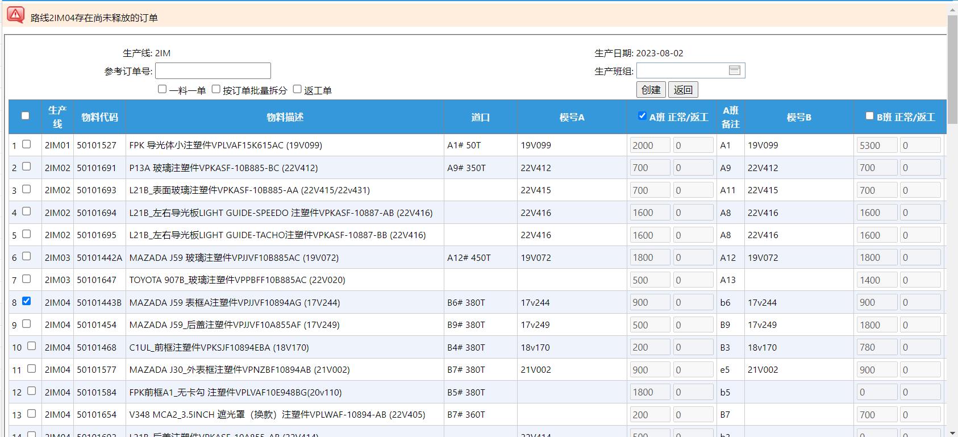Click 模号A cell 22V415
958x437 pixels.
click(536, 190)
